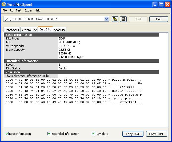This screenshot has width=172, height=142.
Task: Select the Disc Info tab
Action: point(45,29)
